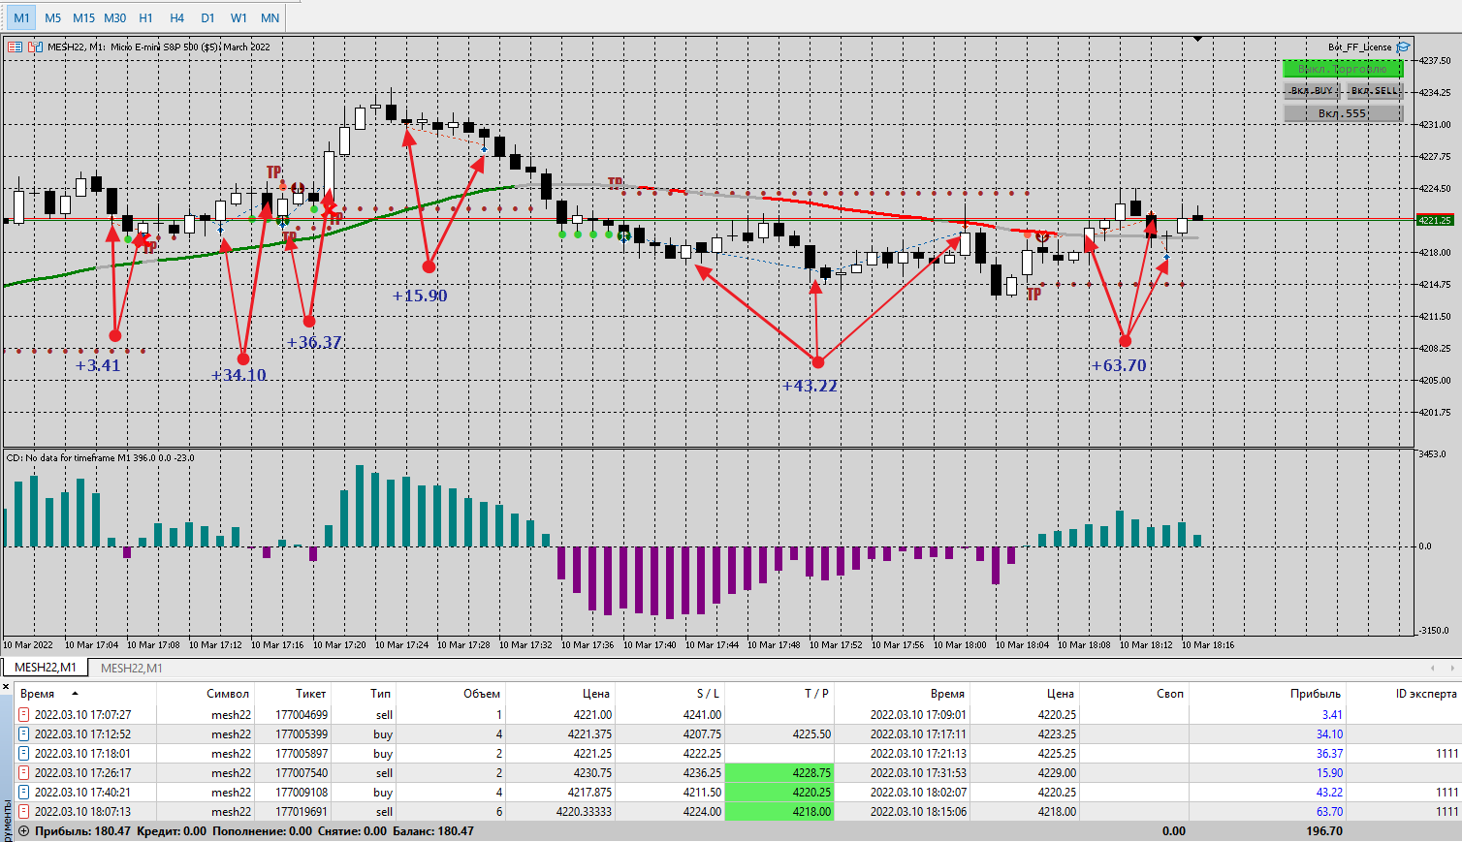Click the profit value 3.41
The width and height of the screenshot is (1462, 842).
pyautogui.click(x=1332, y=715)
